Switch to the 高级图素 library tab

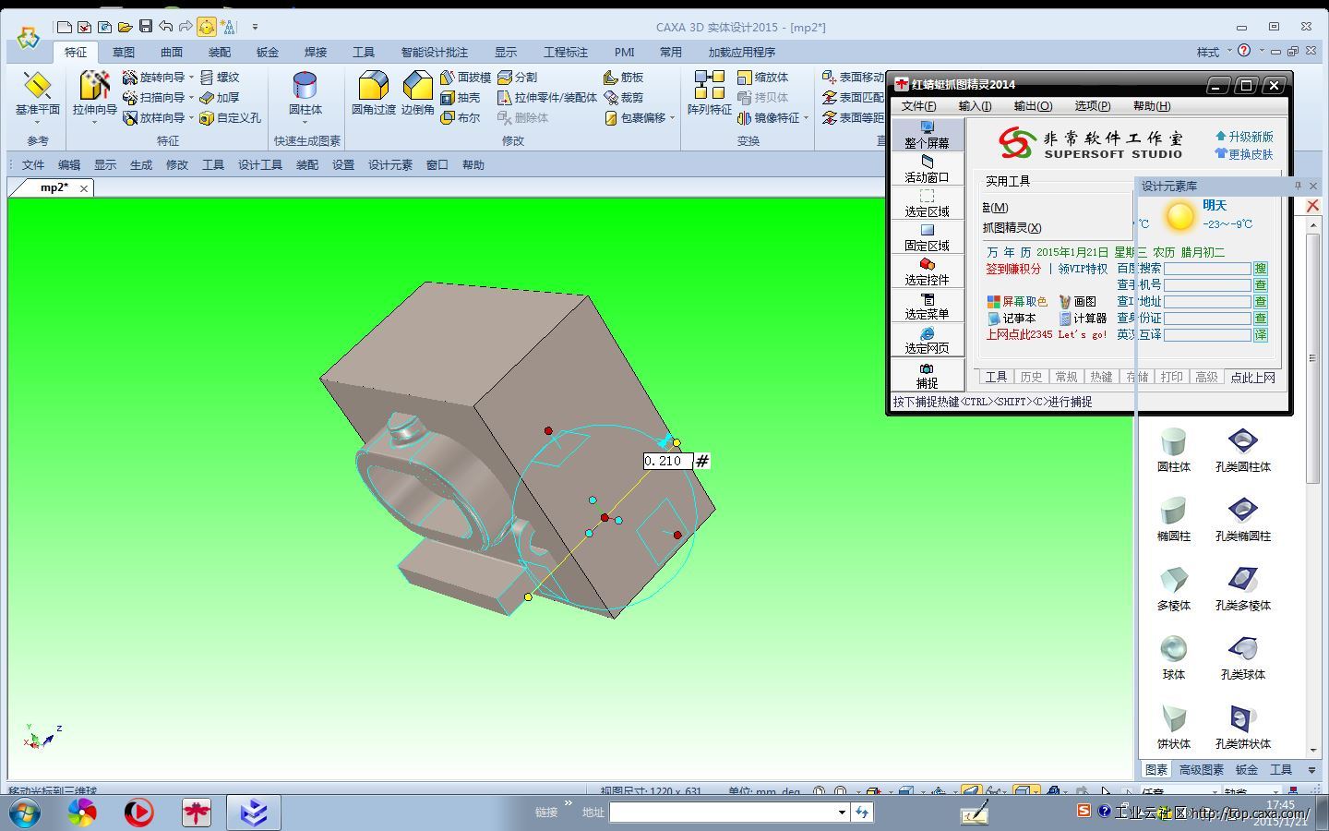coord(1202,769)
